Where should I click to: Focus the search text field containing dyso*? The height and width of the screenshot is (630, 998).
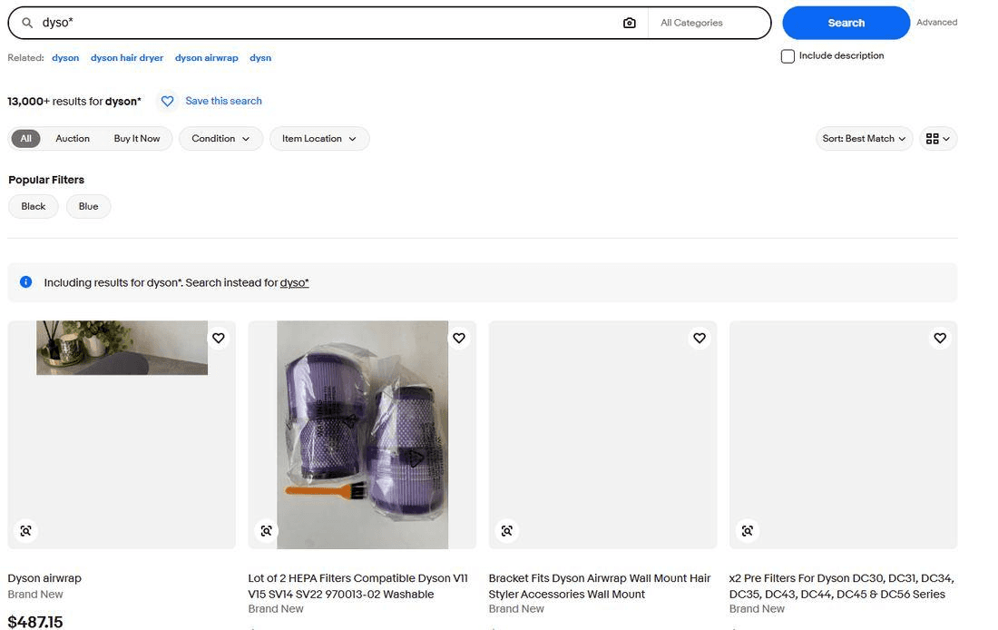pos(328,23)
